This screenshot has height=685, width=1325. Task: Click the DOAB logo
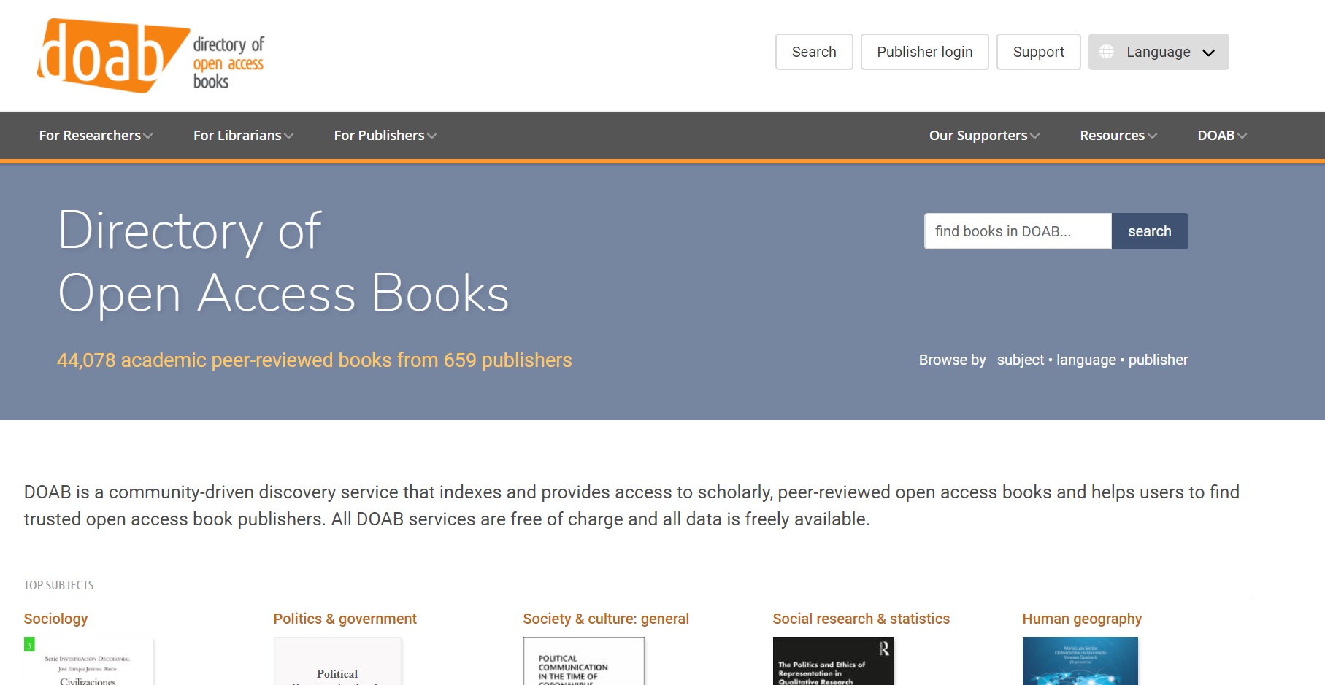point(151,56)
